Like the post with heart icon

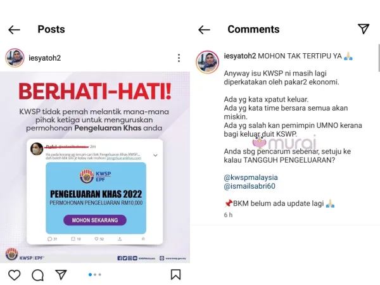coord(15,275)
